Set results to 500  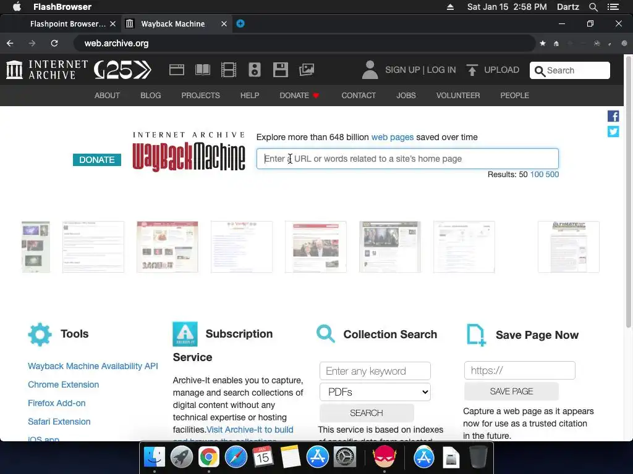[x=552, y=175]
